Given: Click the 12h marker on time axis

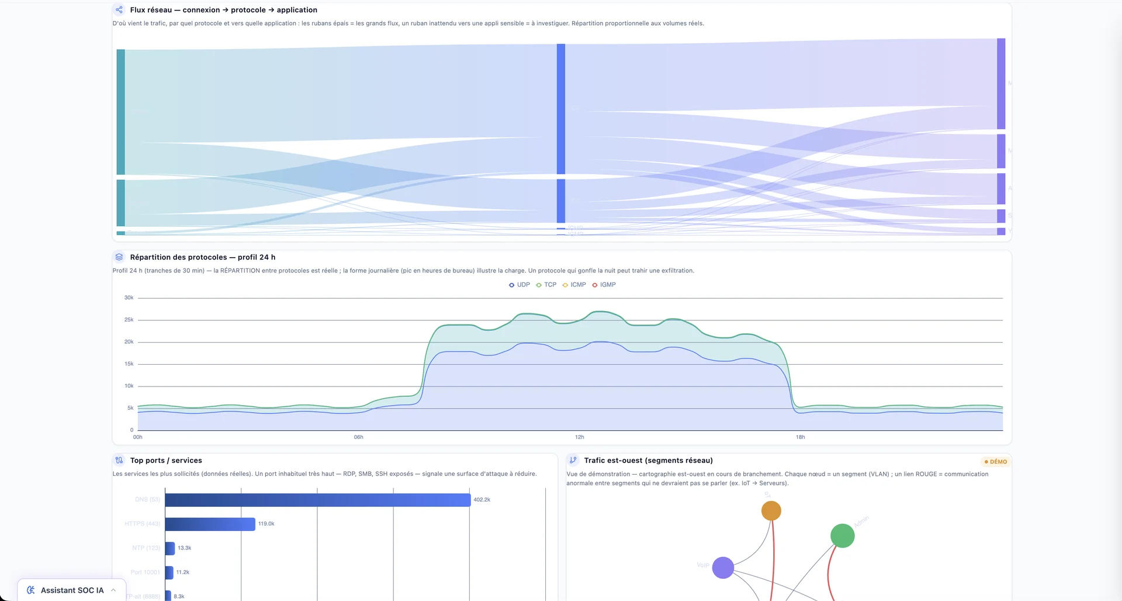Looking at the screenshot, I should coord(579,437).
